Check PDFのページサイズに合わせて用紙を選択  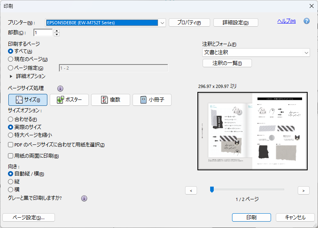tap(11, 145)
